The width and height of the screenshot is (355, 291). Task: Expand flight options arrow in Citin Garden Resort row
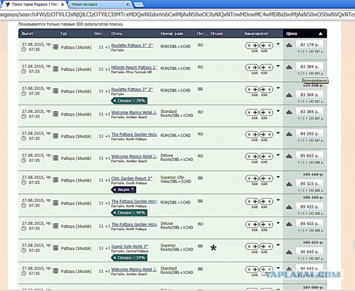coord(278,177)
